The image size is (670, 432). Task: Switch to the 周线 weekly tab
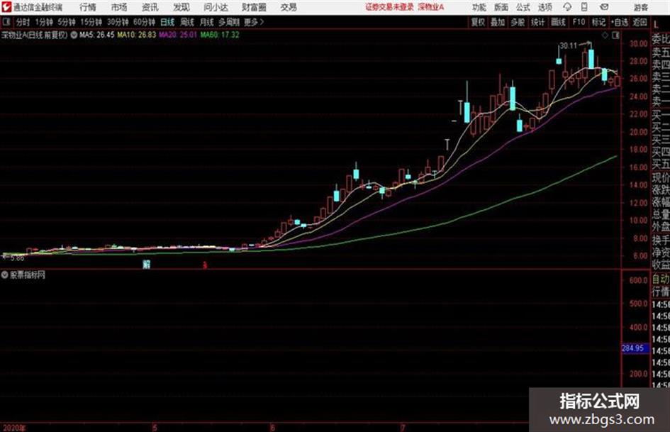[187, 22]
